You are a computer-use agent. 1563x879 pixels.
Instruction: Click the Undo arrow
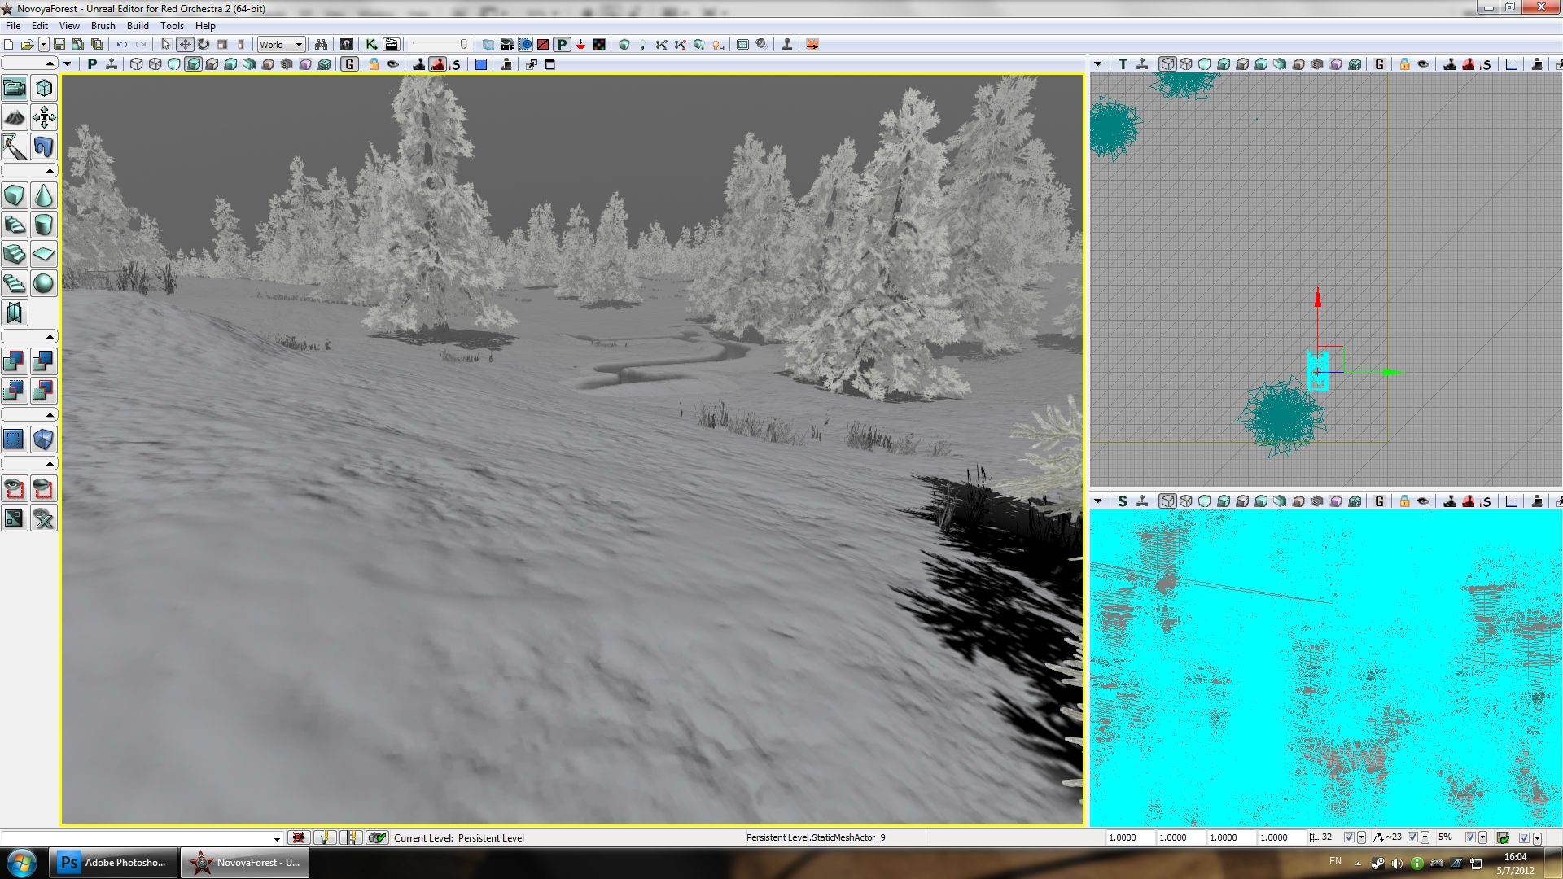(x=122, y=45)
